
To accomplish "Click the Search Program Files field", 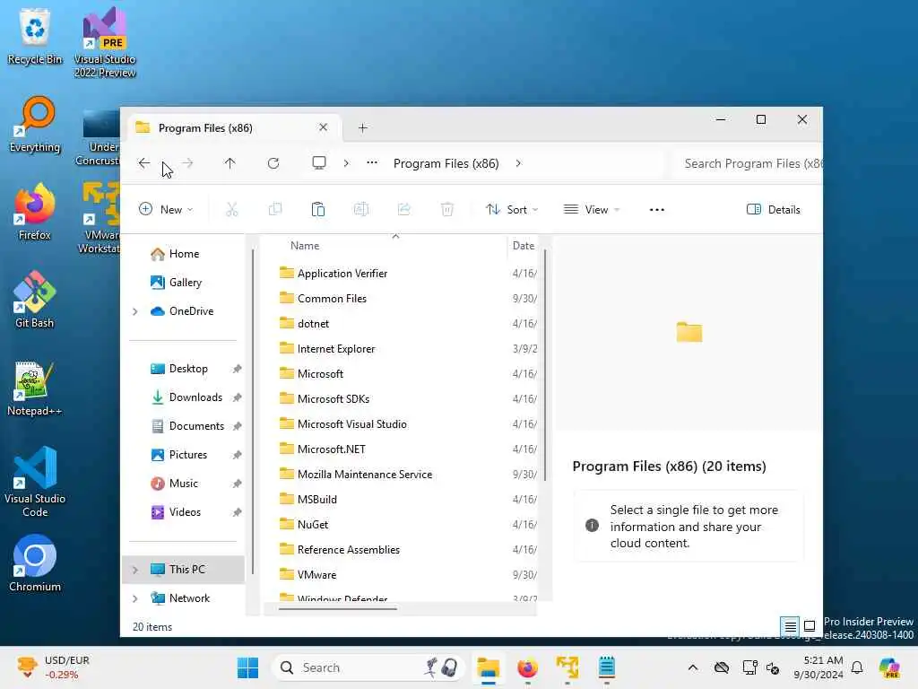I will tap(748, 163).
